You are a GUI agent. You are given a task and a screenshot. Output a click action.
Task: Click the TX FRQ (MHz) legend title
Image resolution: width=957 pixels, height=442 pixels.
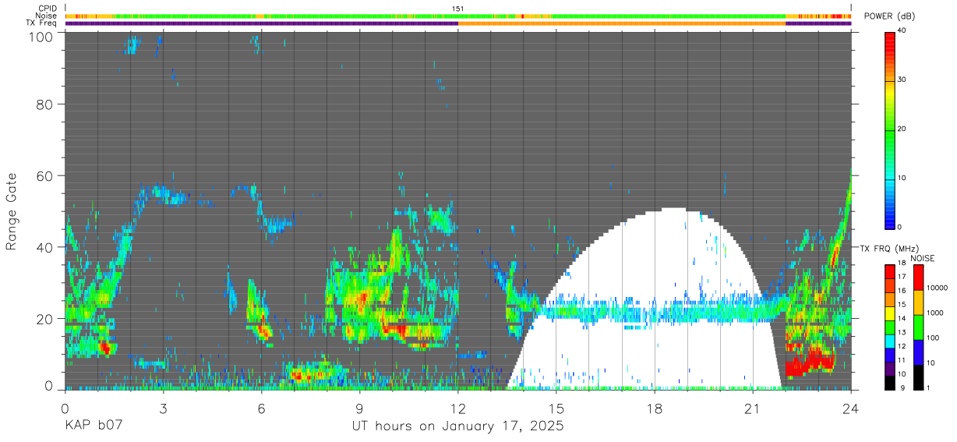point(888,249)
